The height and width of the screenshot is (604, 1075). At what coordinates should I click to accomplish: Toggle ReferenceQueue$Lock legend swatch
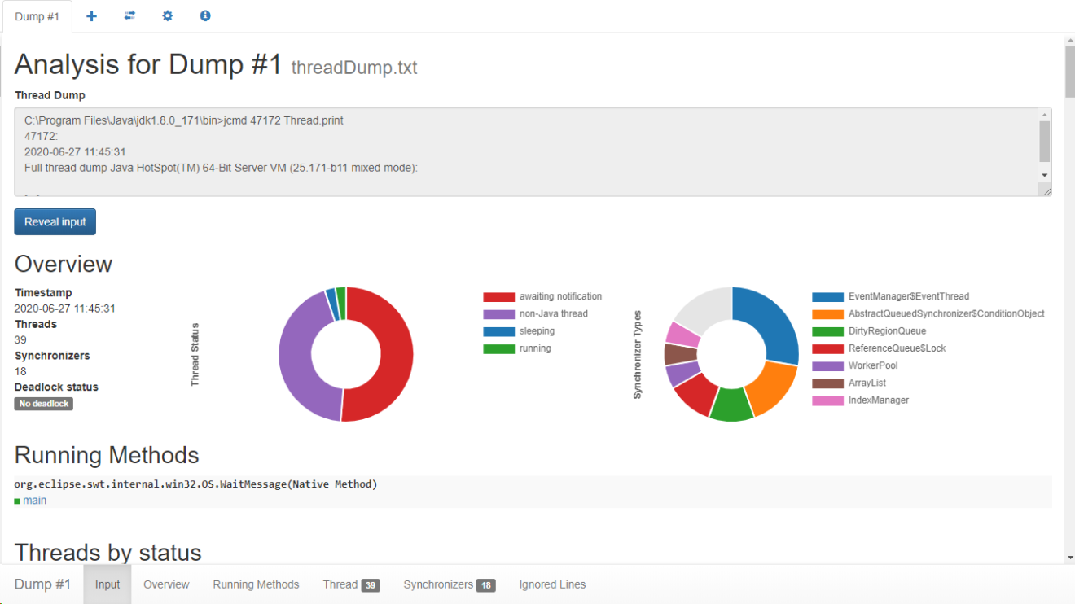click(x=827, y=348)
